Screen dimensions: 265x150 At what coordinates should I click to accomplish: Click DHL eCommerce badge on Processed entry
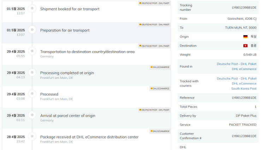tap(160, 88)
